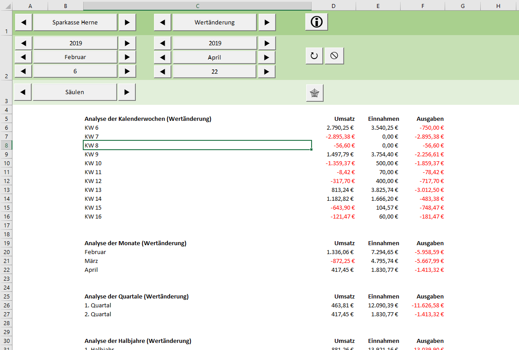Viewport: 519px width, 350px height.
Task: Click the left arrow beside Sparkasse Herne
Action: [24, 23]
